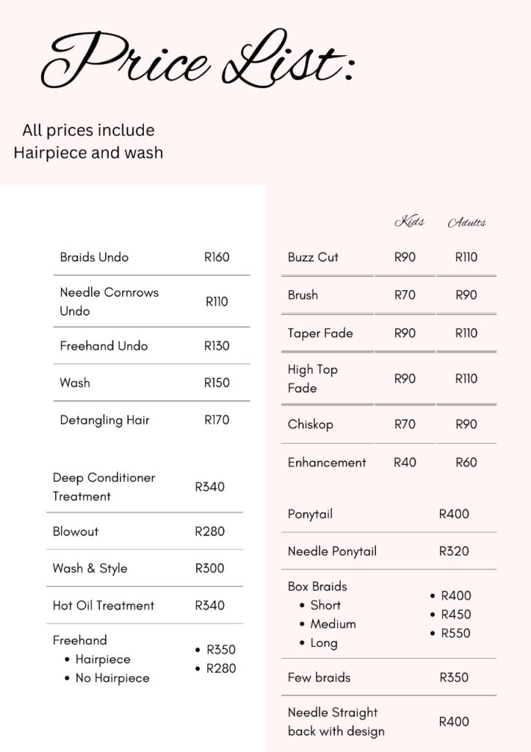Click the Price List heading

pyautogui.click(x=198, y=59)
